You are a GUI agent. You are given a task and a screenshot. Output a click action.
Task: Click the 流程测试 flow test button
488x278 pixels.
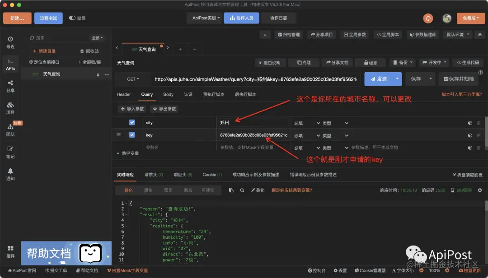48,19
